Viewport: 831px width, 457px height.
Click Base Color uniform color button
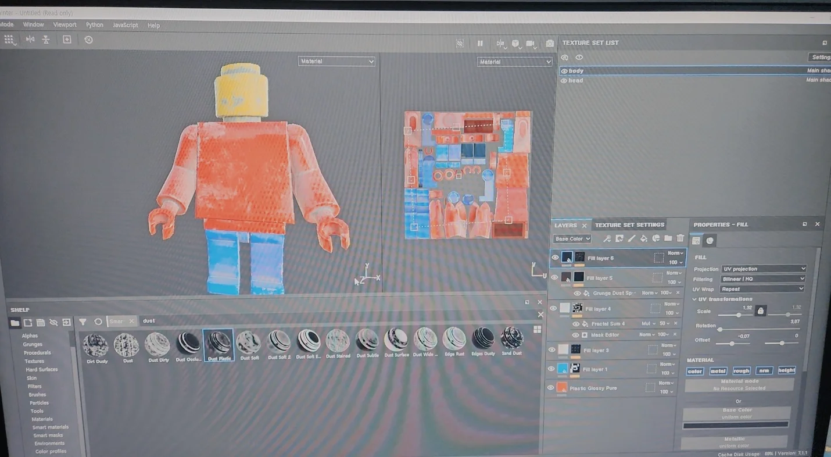tap(737, 413)
